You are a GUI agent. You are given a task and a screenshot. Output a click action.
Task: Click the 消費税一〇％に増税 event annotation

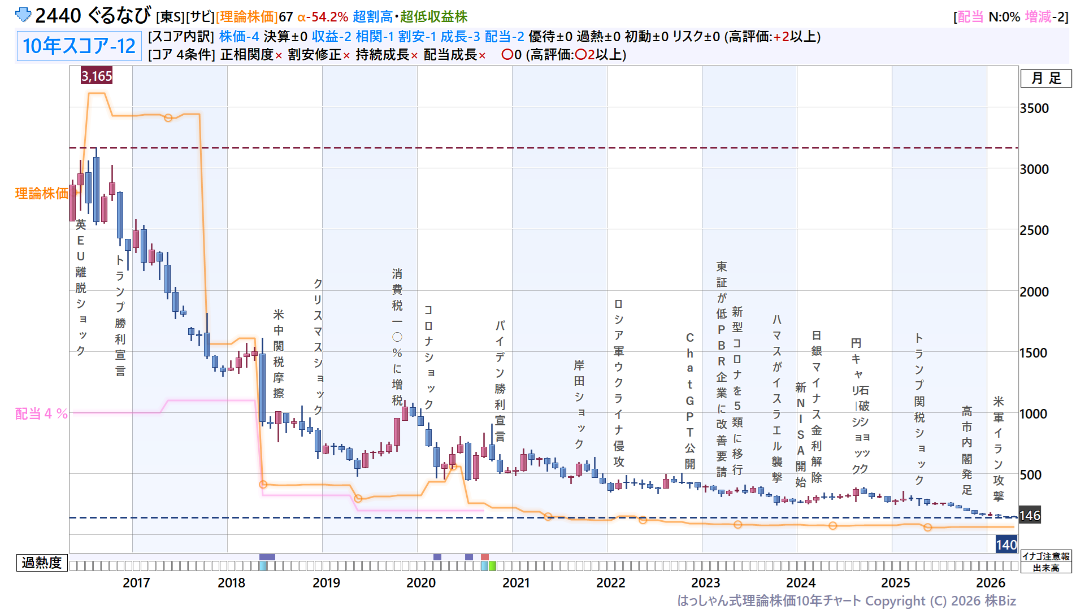[397, 337]
